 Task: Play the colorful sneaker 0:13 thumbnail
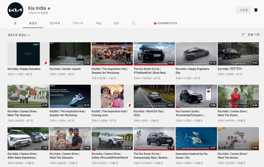pos(70,96)
